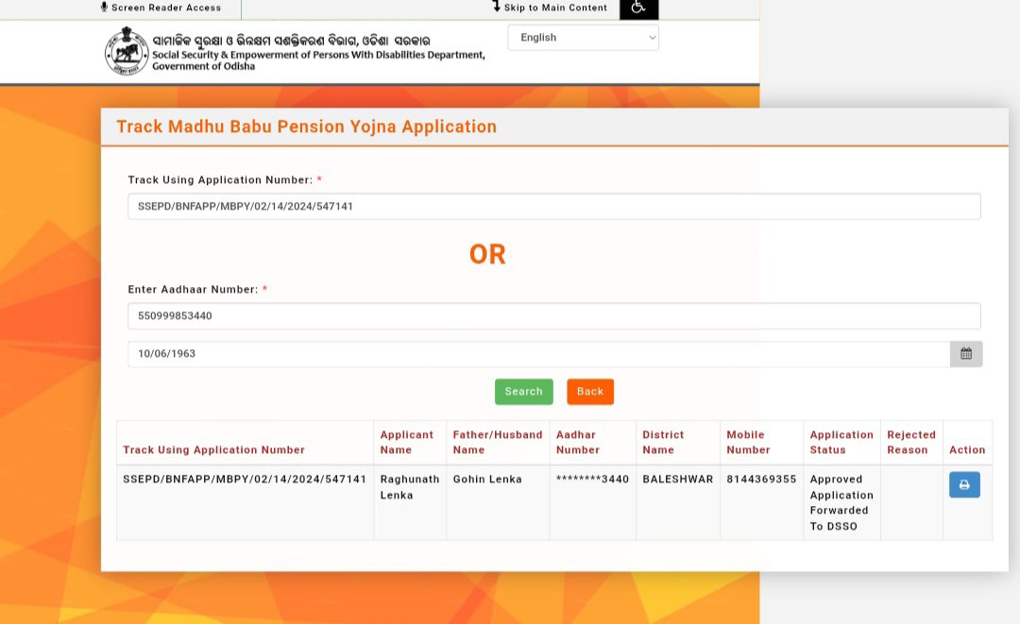Click the department name header text
This screenshot has height=624, width=1020.
319,53
